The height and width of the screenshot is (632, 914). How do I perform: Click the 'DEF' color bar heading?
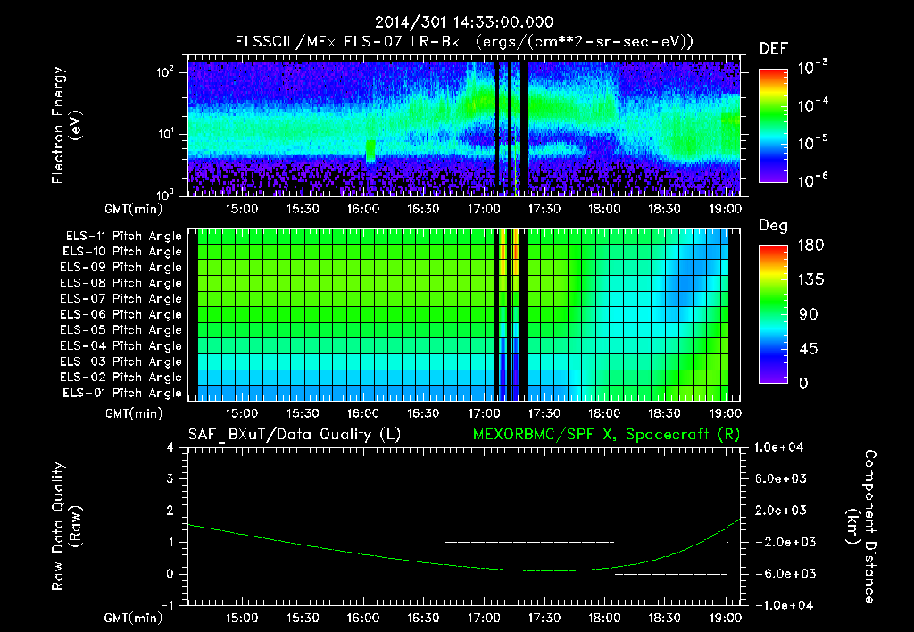point(774,49)
